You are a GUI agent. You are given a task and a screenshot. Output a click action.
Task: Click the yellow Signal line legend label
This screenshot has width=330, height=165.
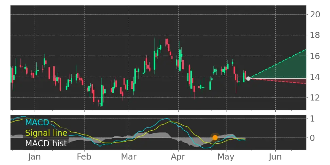(x=46, y=133)
